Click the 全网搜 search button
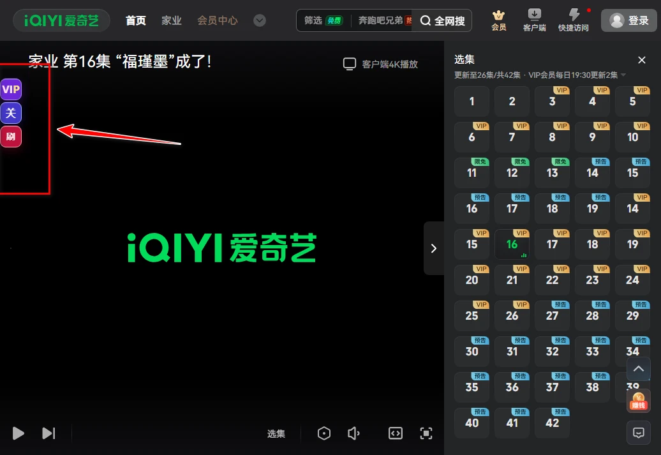The height and width of the screenshot is (455, 661). (x=443, y=20)
